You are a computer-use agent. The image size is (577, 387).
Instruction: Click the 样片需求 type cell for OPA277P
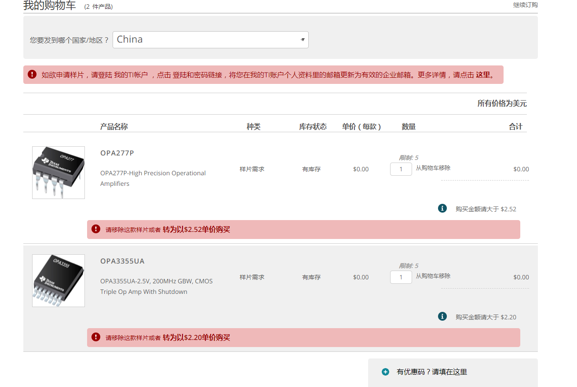[x=252, y=169]
